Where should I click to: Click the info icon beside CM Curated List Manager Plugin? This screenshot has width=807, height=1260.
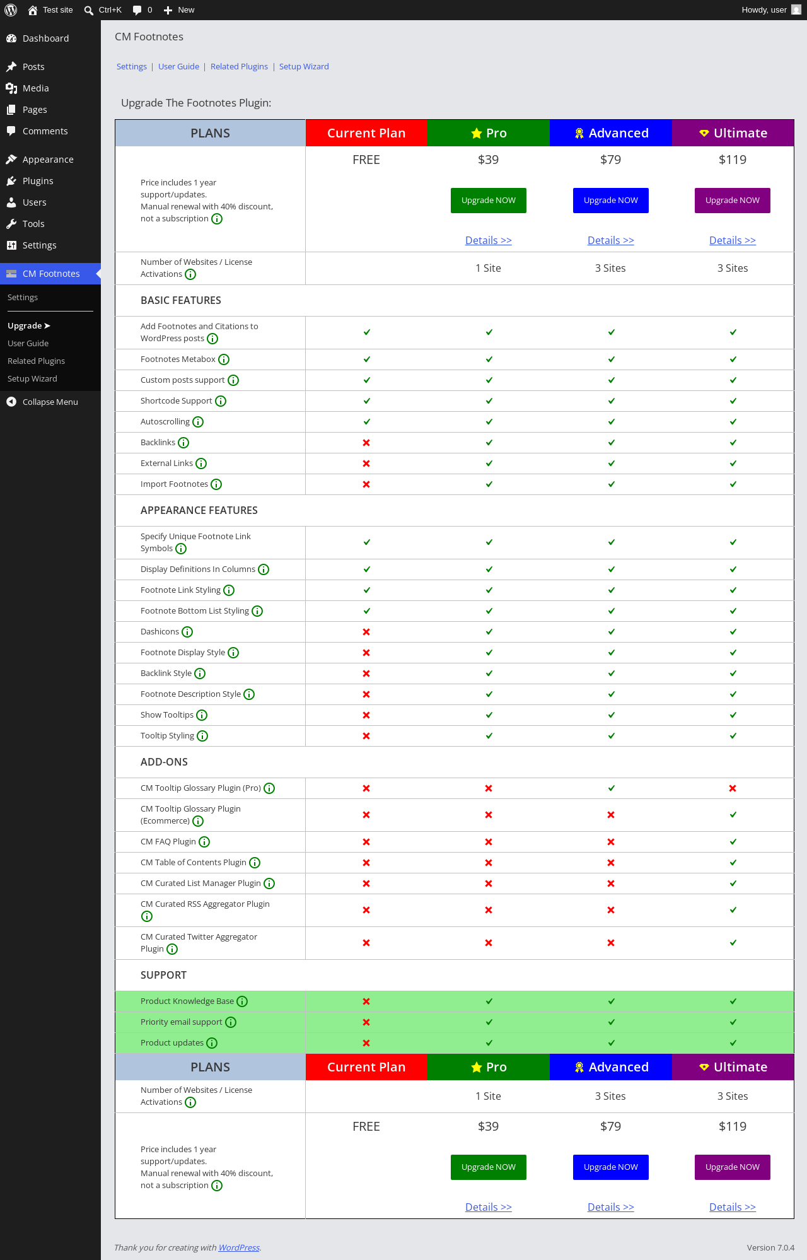pyautogui.click(x=269, y=884)
